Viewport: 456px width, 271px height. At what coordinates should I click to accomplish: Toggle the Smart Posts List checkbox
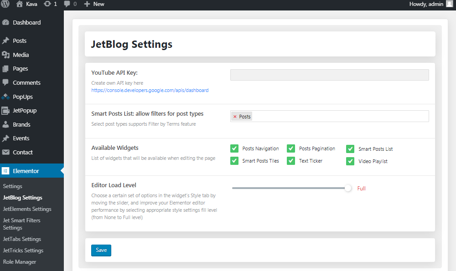click(350, 149)
